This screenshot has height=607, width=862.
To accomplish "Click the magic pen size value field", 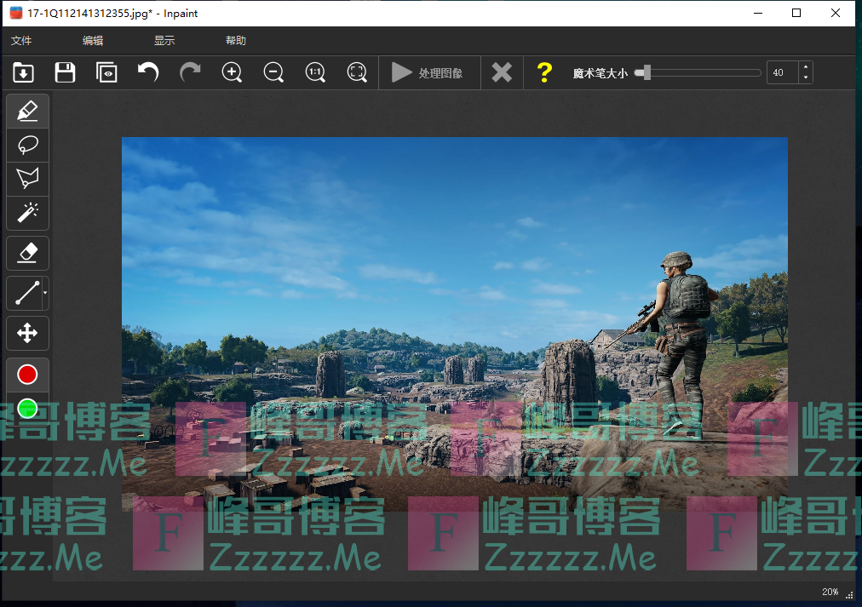I will pyautogui.click(x=783, y=72).
